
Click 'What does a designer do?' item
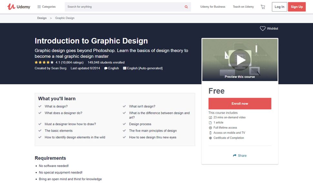click(64, 113)
